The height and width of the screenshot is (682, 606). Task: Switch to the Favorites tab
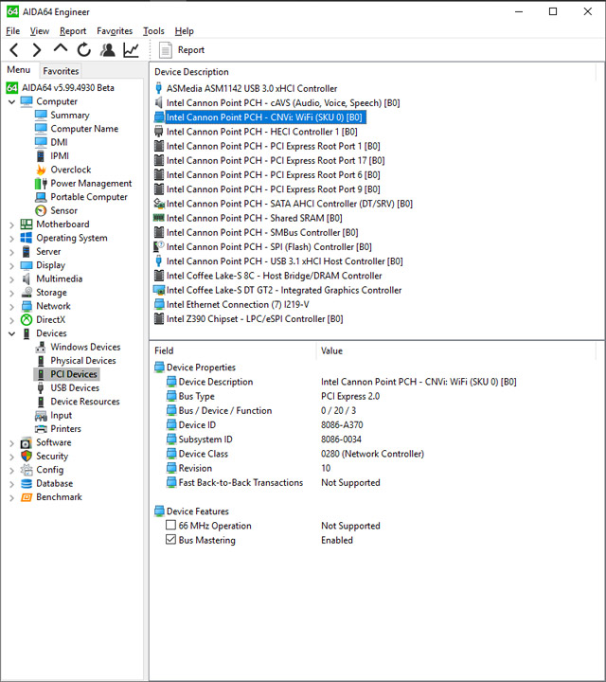61,71
